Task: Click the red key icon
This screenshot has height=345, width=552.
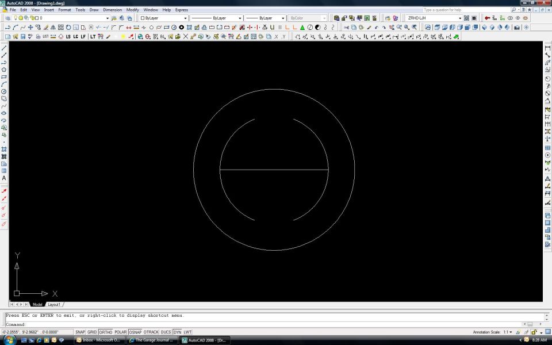Action: pyautogui.click(x=487, y=18)
